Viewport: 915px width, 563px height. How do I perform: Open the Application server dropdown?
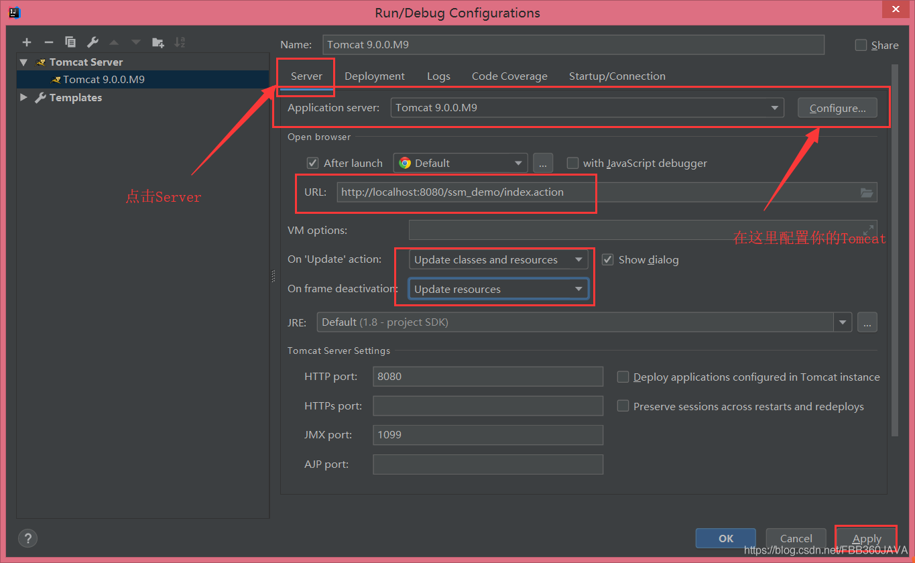coord(587,107)
